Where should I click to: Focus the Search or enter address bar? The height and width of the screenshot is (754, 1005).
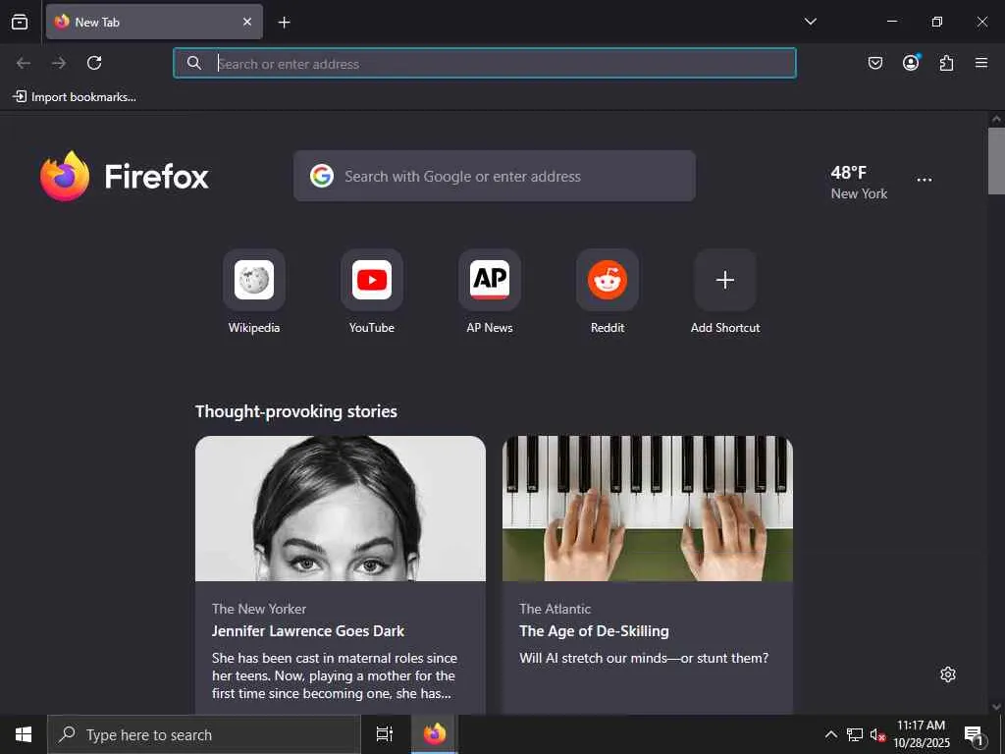[485, 64]
